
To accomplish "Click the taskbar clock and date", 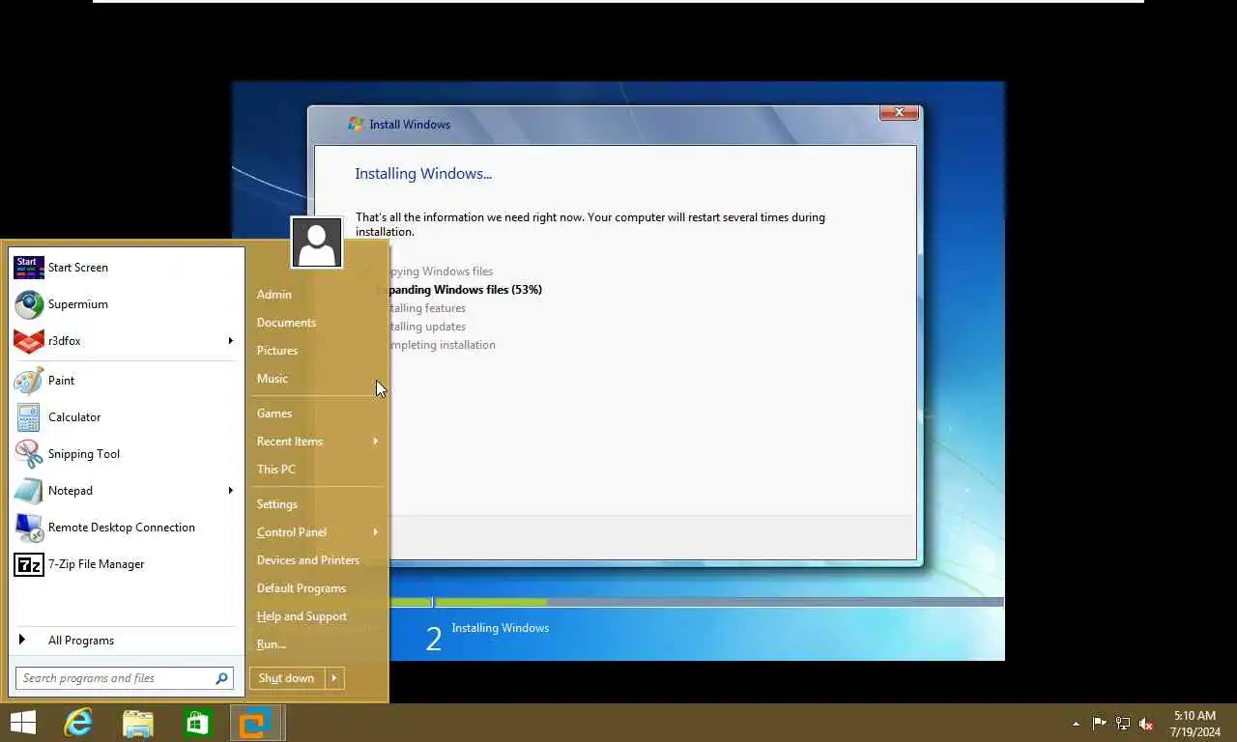I will click(1194, 724).
